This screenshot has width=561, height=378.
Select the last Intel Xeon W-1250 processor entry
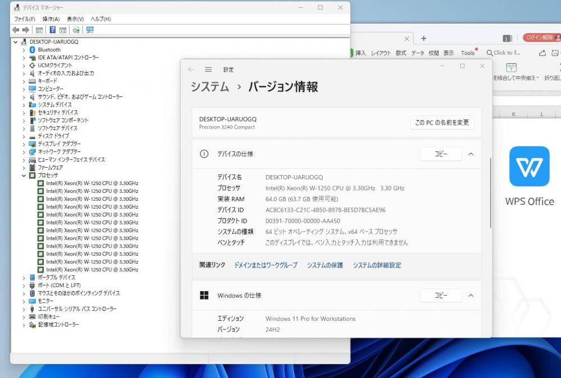click(92, 270)
